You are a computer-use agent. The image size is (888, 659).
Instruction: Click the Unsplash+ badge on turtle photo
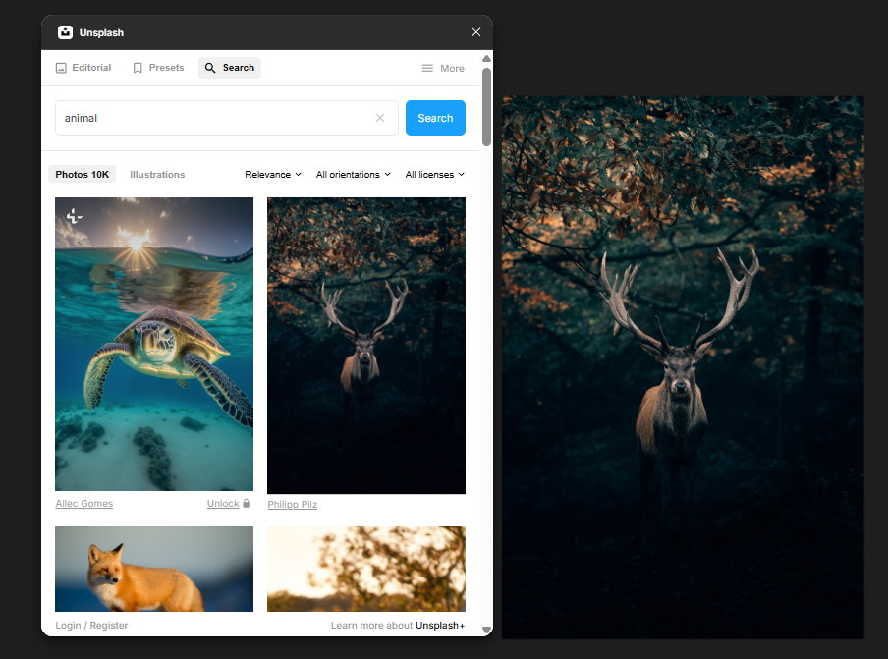pyautogui.click(x=75, y=216)
